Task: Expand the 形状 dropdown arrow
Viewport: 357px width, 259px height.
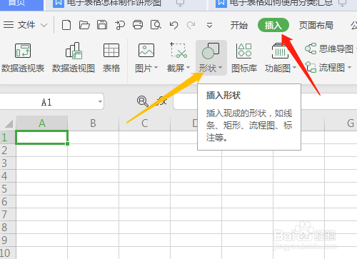Action: click(220, 68)
